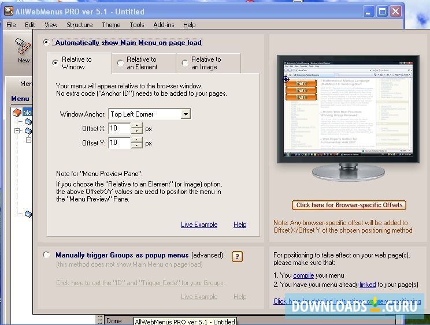This screenshot has height=325, width=430.
Task: Open the Live Example link in Window tab
Action: 199,225
